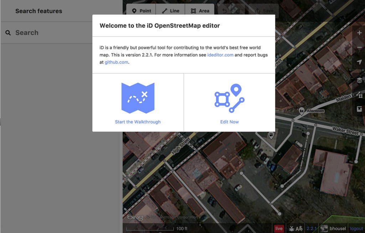Select the Point tool

[x=141, y=11]
